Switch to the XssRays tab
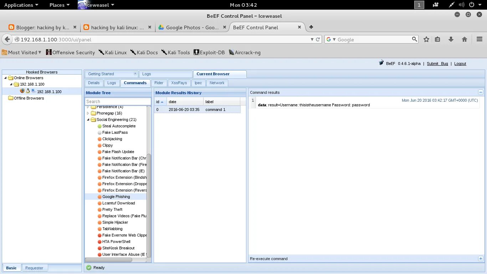 179,83
